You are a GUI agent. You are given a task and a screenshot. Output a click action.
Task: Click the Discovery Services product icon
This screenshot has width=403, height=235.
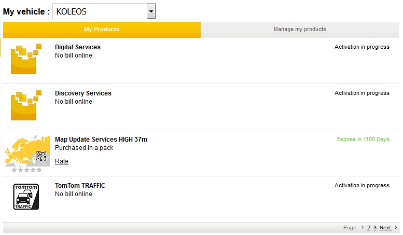point(26,105)
